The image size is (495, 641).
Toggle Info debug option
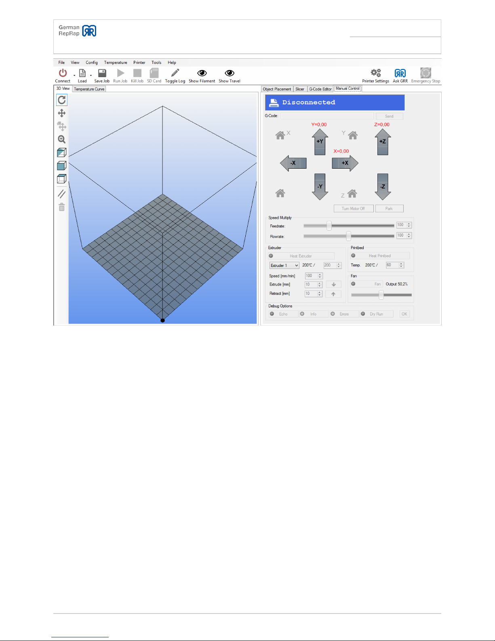click(314, 314)
